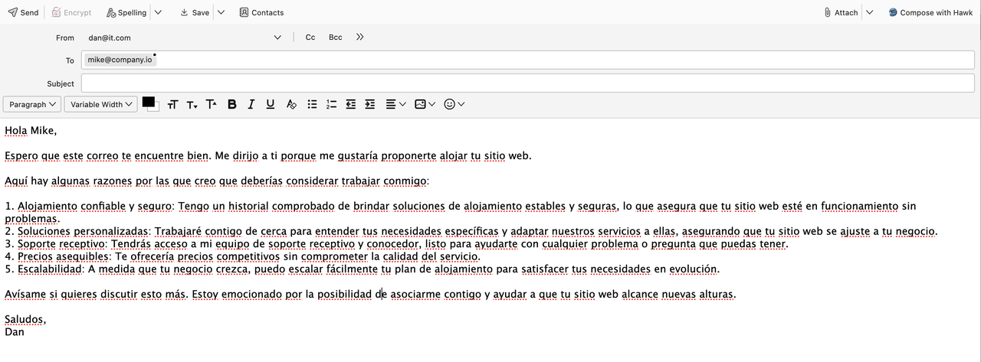The width and height of the screenshot is (981, 362).
Task: Click "Precios asequibles" in item 4
Action: [x=64, y=256]
